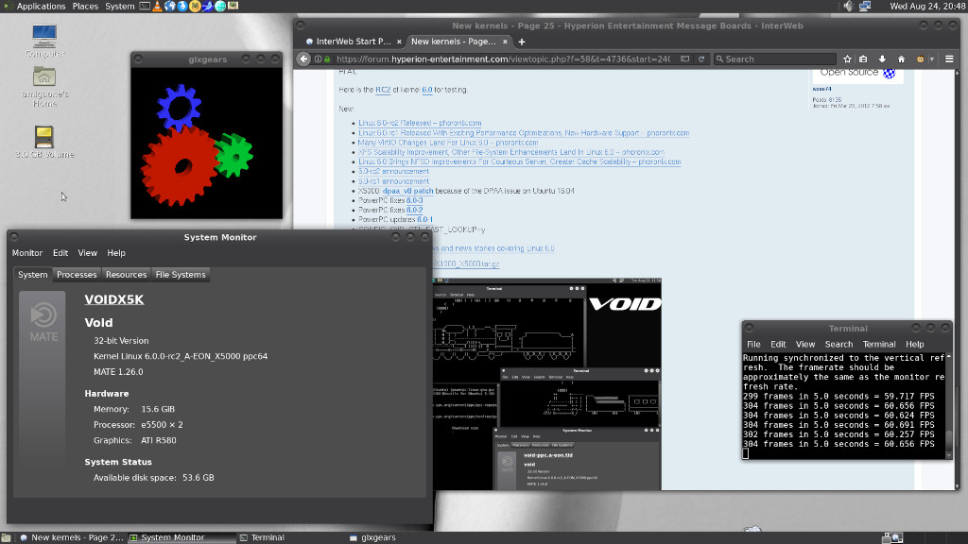The image size is (968, 544).
Task: Switch to the Processes tab
Action: tap(77, 275)
